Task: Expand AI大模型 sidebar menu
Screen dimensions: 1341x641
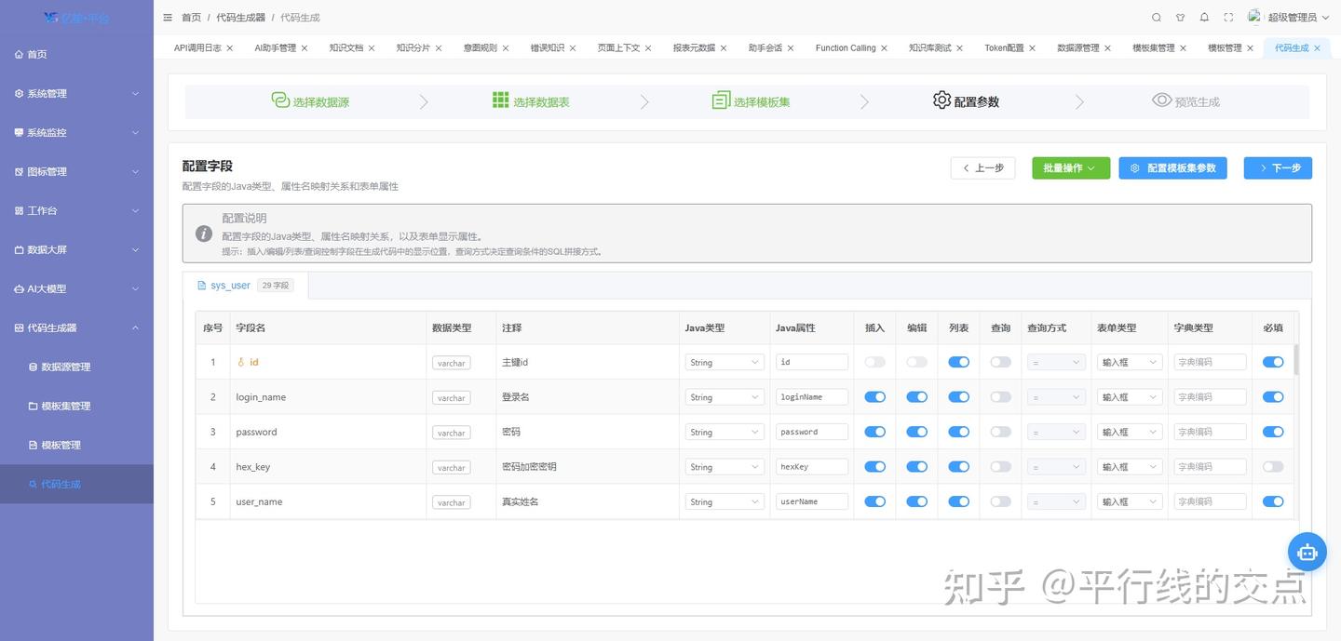Action: click(76, 289)
